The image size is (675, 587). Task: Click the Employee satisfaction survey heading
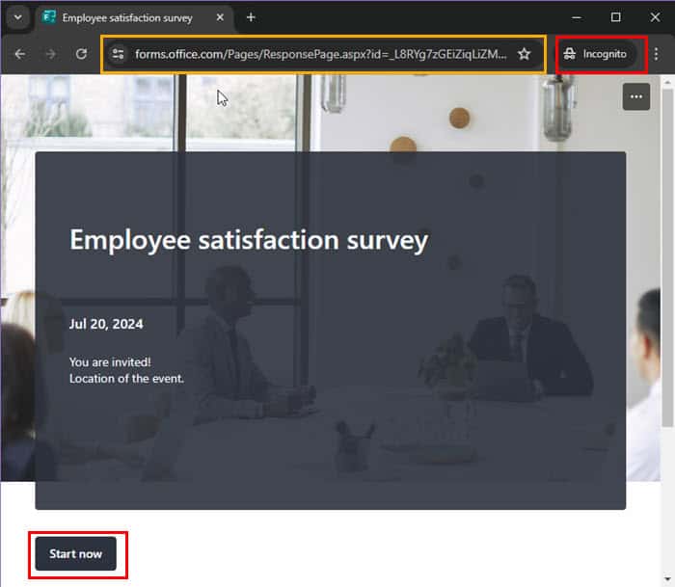[249, 240]
